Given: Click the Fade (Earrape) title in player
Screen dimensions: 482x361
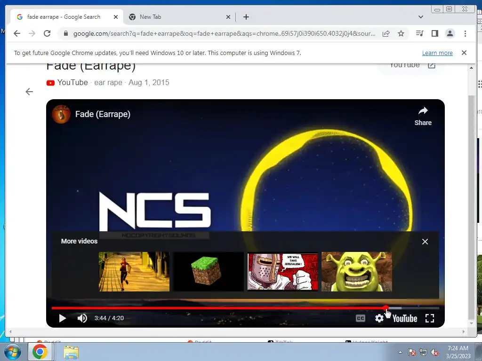Looking at the screenshot, I should tap(103, 114).
